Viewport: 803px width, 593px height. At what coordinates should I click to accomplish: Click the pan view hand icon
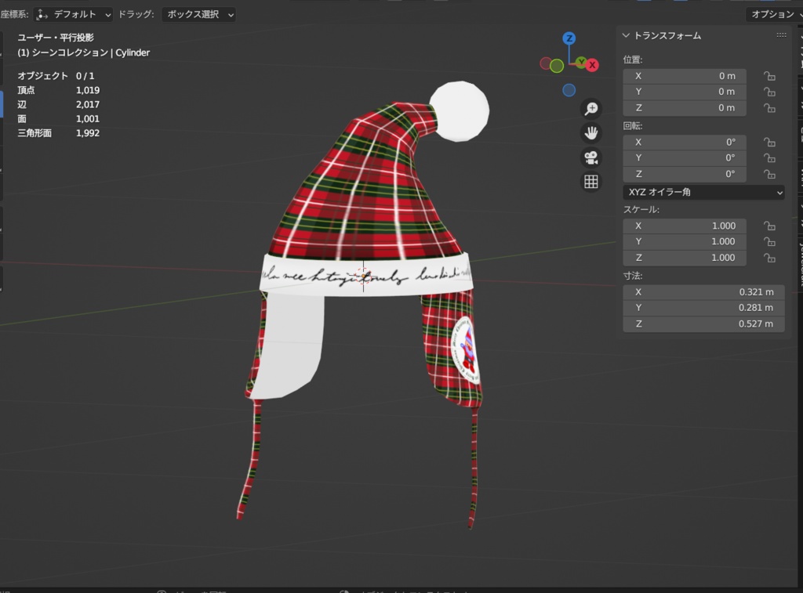tap(591, 133)
